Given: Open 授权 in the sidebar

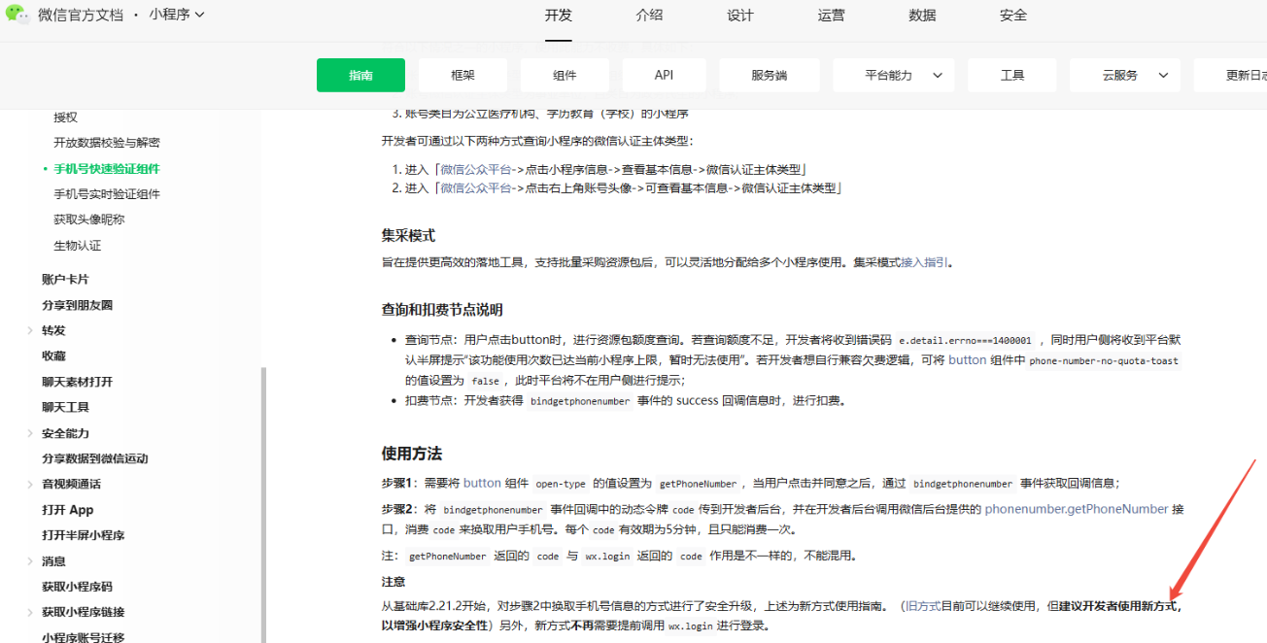Looking at the screenshot, I should tap(65, 117).
